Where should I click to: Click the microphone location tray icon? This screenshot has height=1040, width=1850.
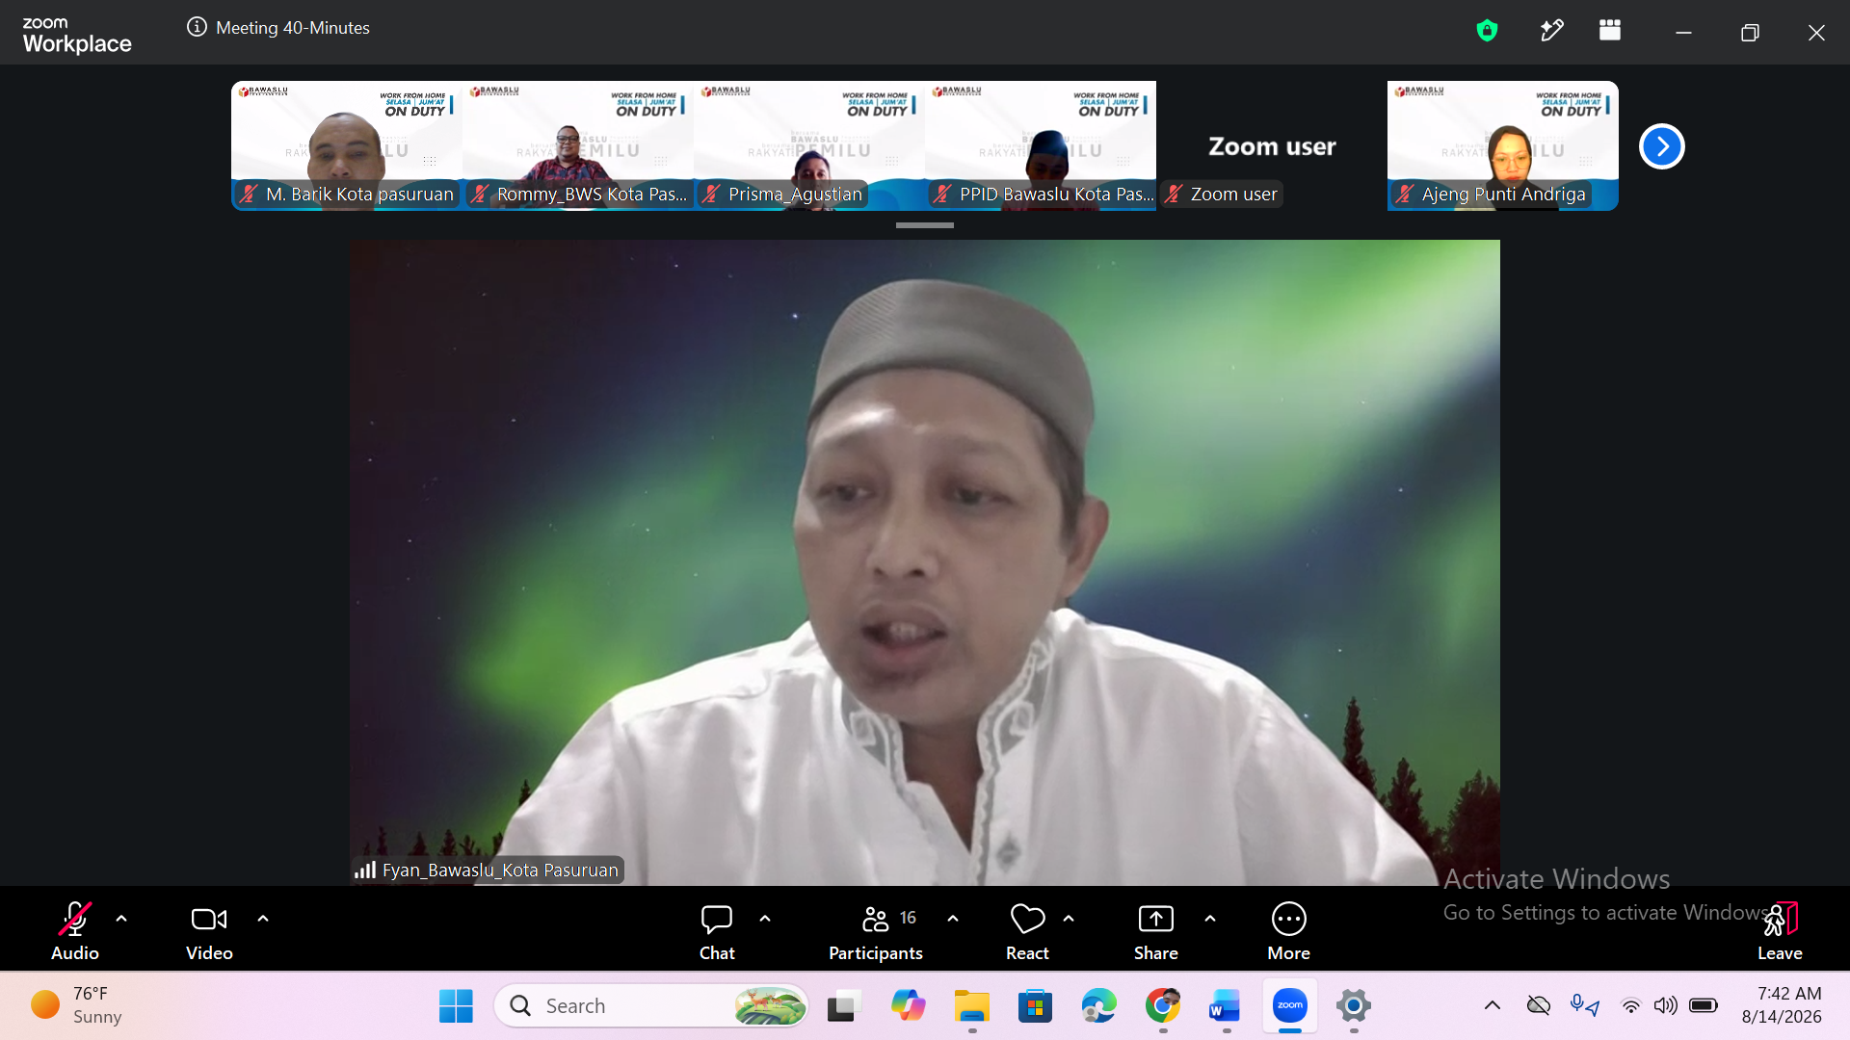click(x=1585, y=1006)
